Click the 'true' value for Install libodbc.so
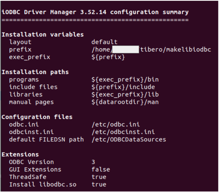Image resolution: width=219 pixels, height=192 pixels. click(99, 184)
